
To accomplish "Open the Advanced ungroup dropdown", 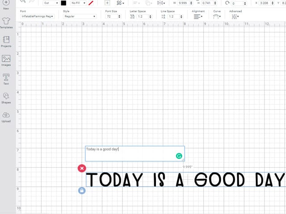I will pos(236,16).
